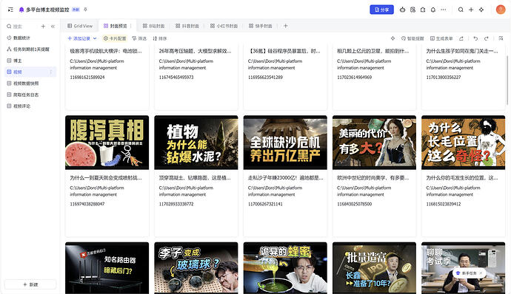Viewport: 511px width, 294px height.
Task: Open the 为什么长毛位置这么奇怪 cover thumbnail
Action: [463, 143]
